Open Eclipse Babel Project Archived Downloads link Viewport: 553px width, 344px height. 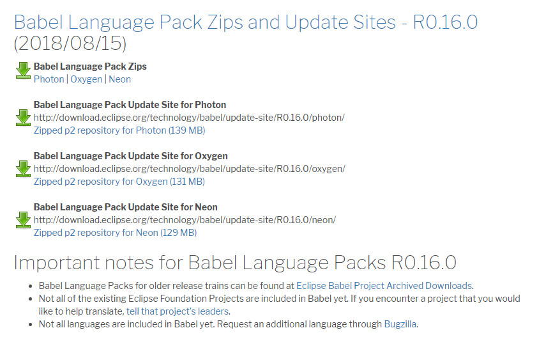[384, 286]
